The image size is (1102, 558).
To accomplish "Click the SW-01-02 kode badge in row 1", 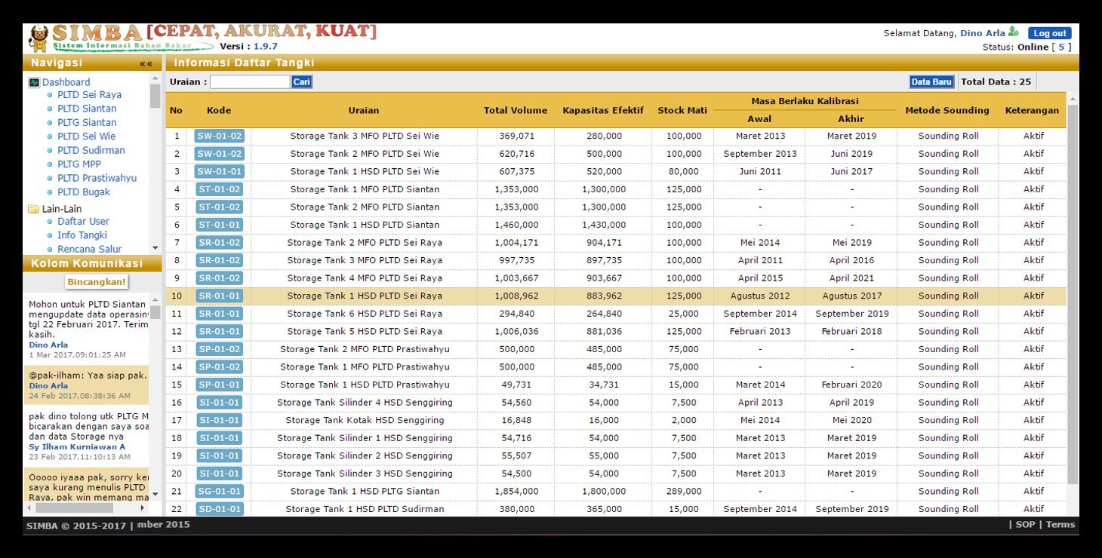I will tap(219, 136).
